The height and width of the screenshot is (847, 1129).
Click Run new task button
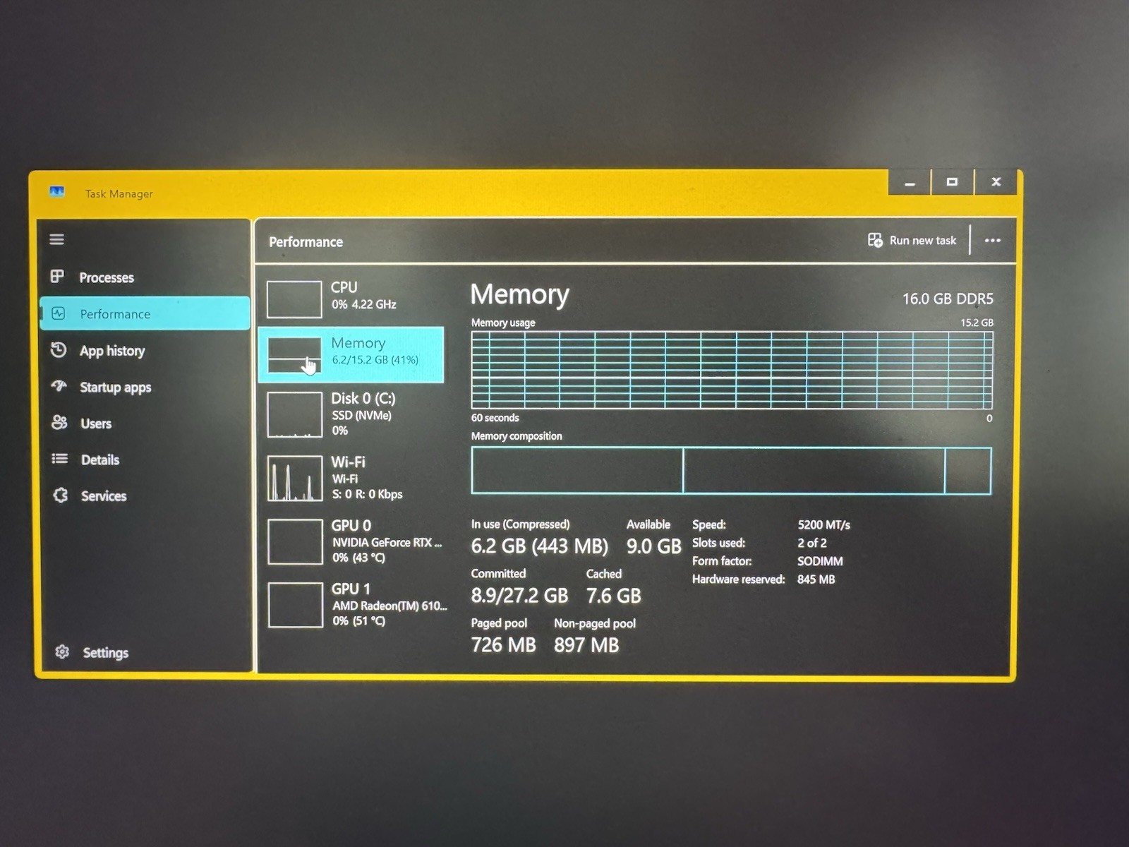(912, 241)
